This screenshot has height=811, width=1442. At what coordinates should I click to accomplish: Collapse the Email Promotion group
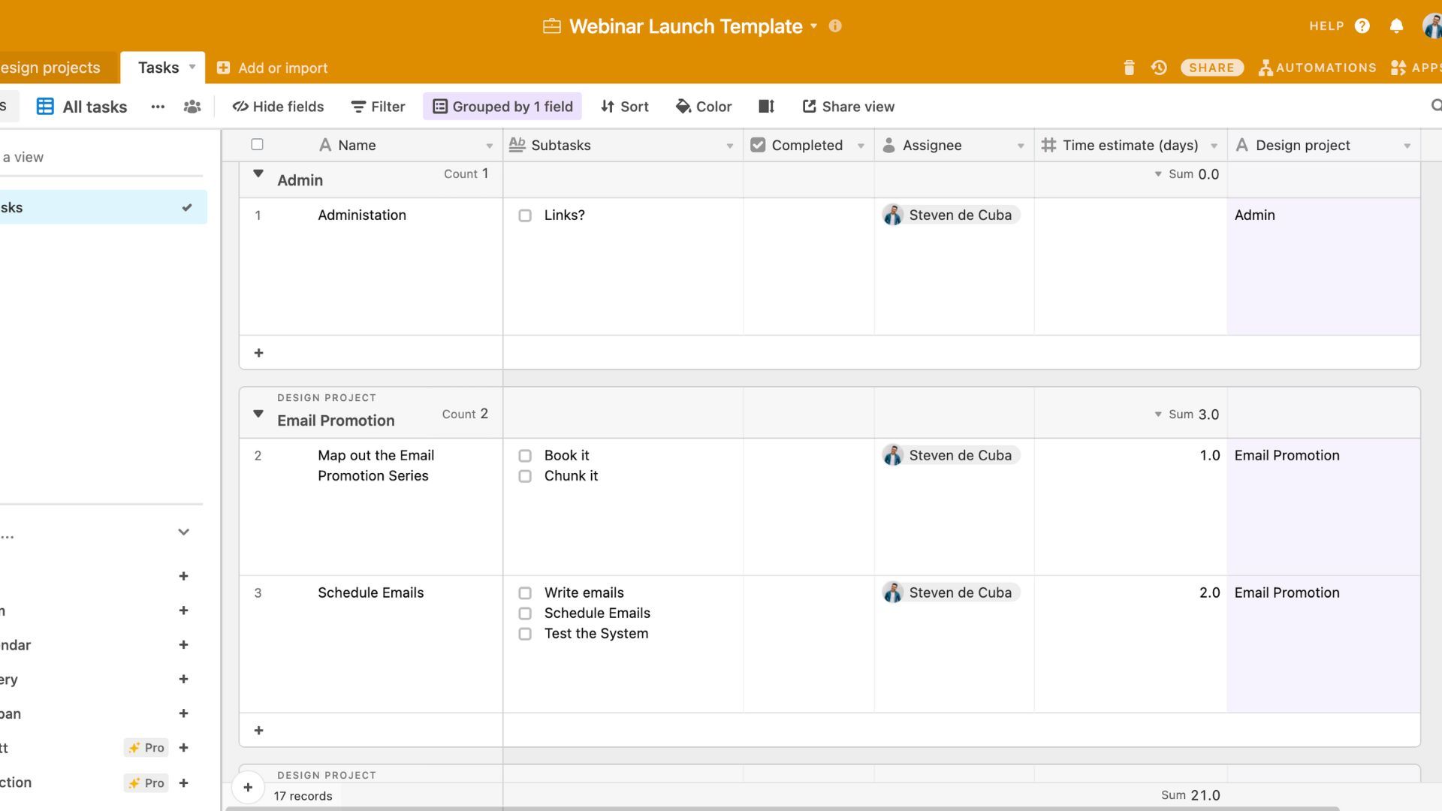(258, 414)
